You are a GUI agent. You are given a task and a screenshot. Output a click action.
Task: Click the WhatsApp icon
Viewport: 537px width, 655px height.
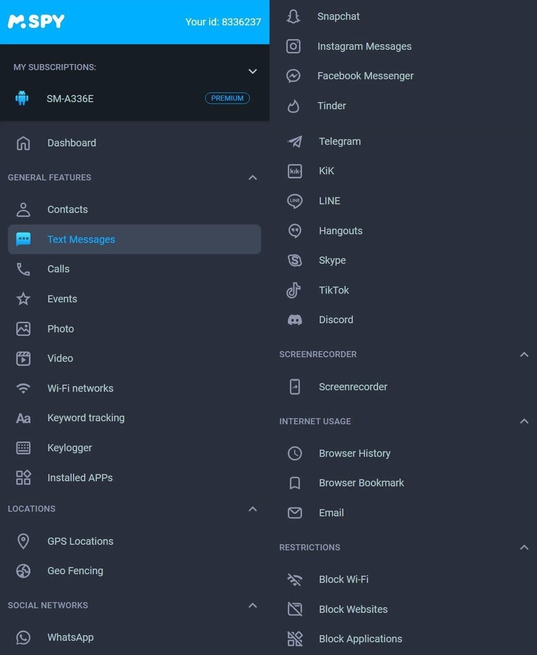[23, 637]
